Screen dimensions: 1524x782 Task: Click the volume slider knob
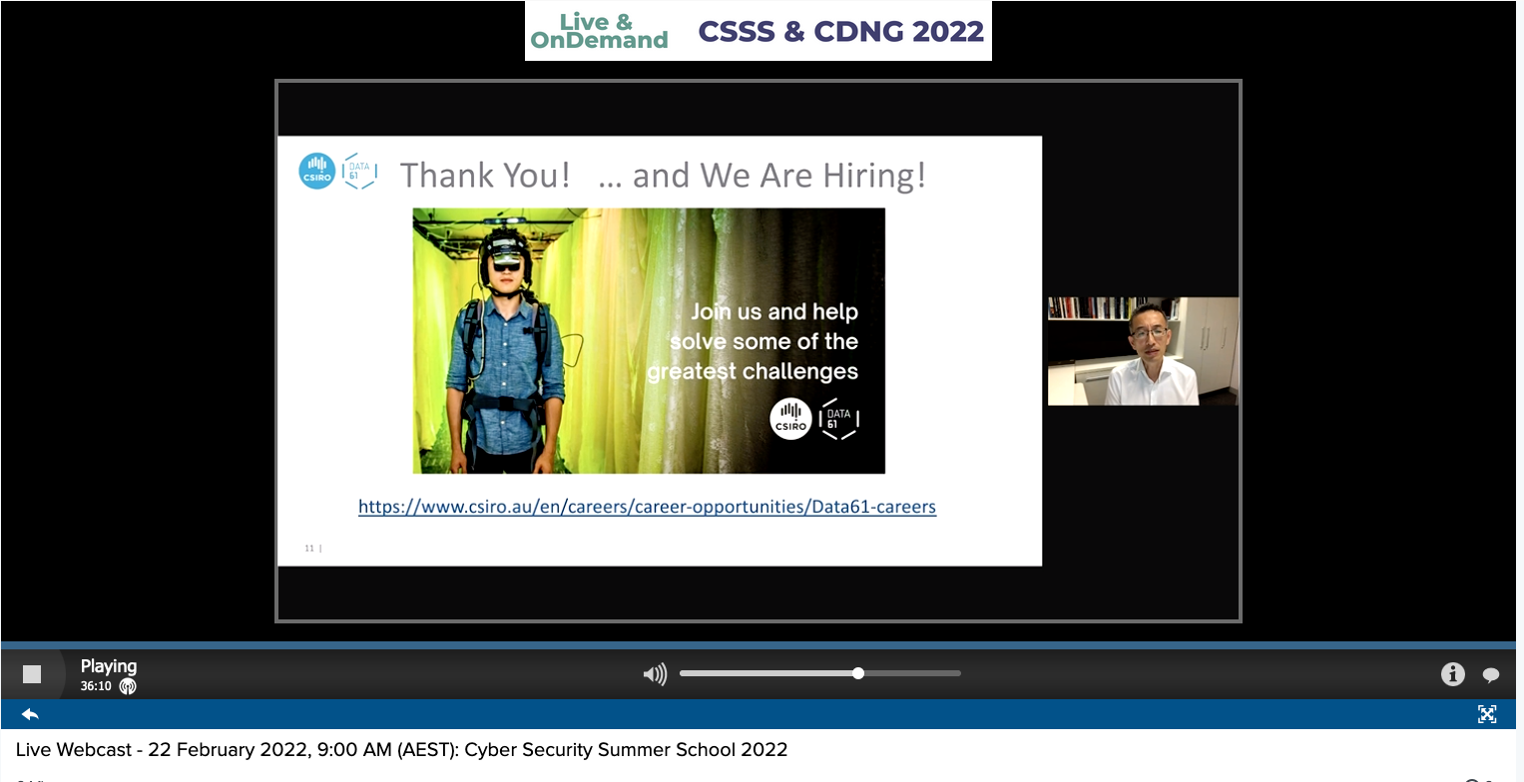[858, 673]
